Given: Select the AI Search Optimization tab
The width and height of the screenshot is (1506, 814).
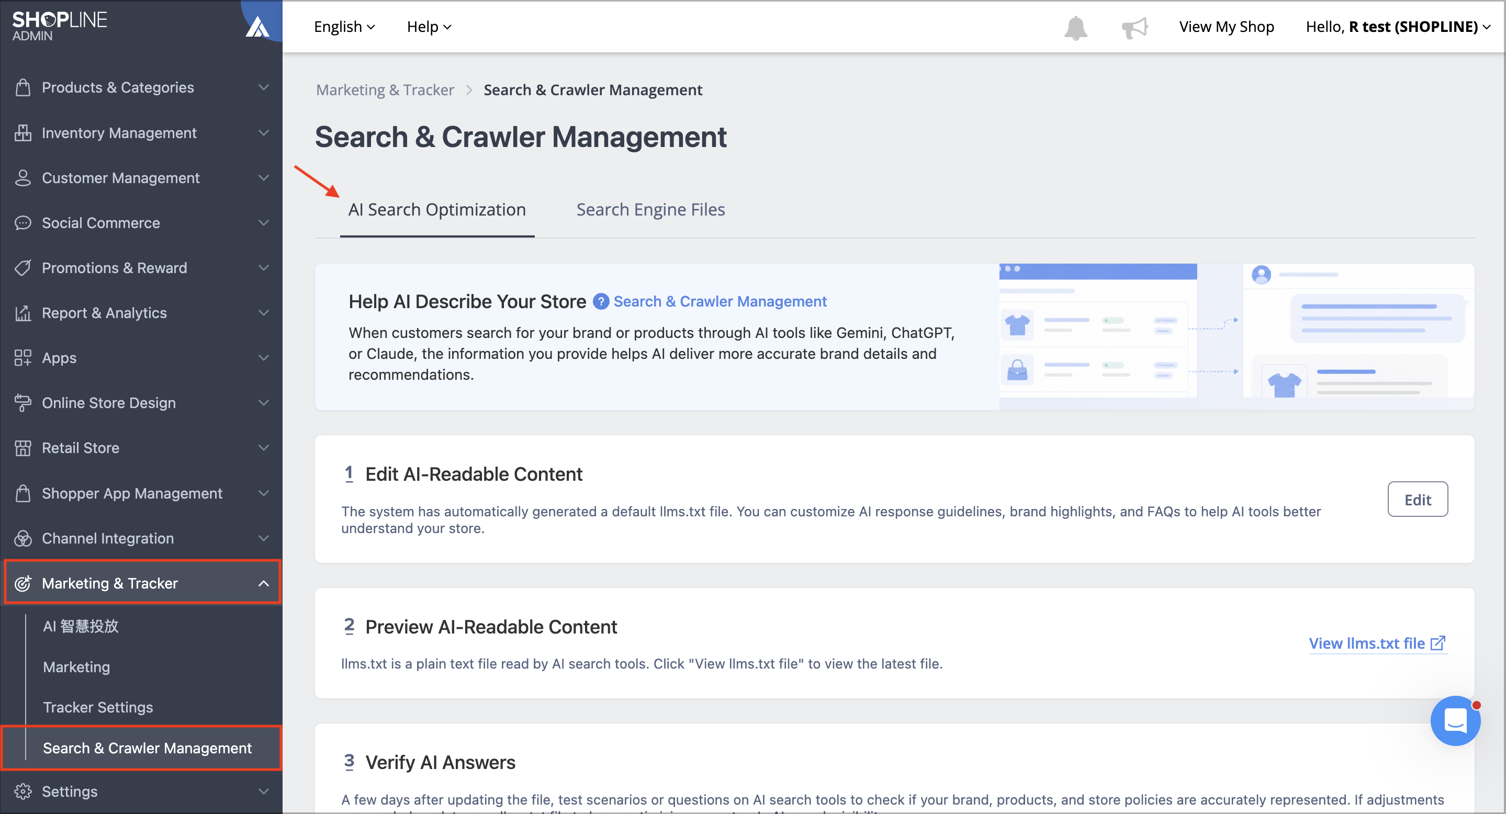Looking at the screenshot, I should 437,210.
